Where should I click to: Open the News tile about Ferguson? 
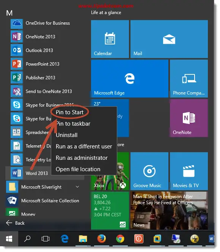pyautogui.click(x=169, y=211)
